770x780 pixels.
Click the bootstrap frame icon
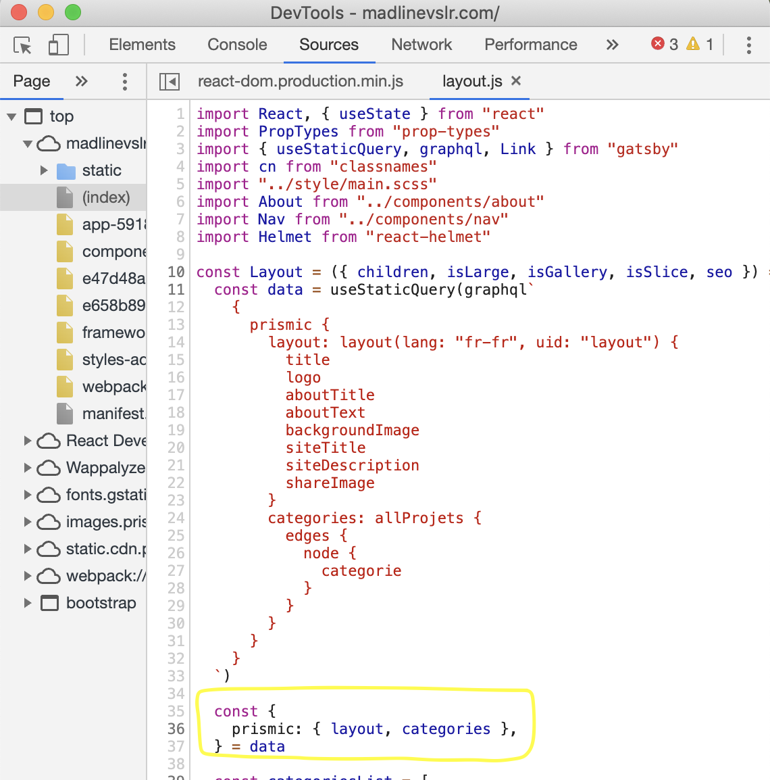point(49,603)
